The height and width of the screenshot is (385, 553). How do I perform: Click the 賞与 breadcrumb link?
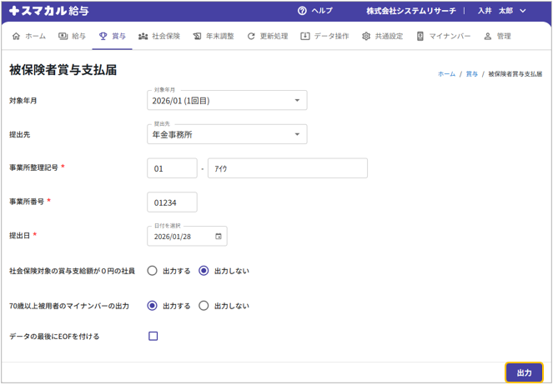click(471, 74)
